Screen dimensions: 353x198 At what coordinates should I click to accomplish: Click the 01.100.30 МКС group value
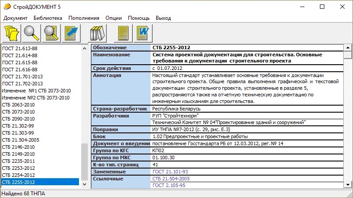pos(163,158)
